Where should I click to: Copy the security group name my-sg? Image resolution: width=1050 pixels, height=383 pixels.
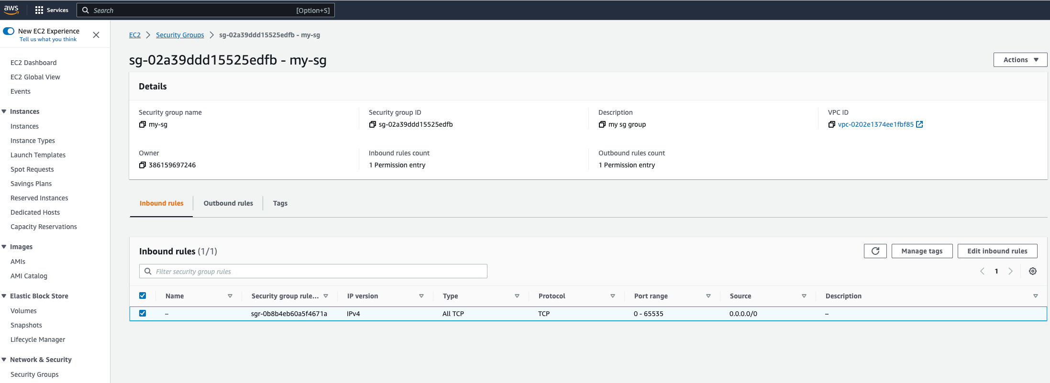point(142,124)
